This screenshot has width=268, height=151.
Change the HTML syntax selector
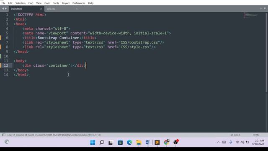click(256, 135)
